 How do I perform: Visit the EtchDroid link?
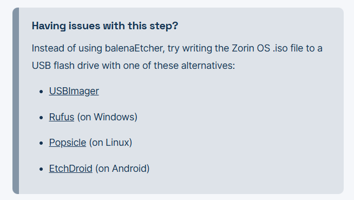(x=71, y=169)
